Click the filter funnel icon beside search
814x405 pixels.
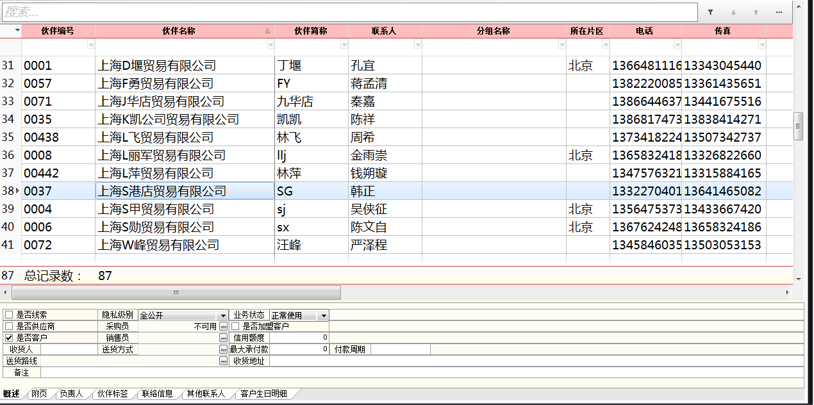(710, 12)
